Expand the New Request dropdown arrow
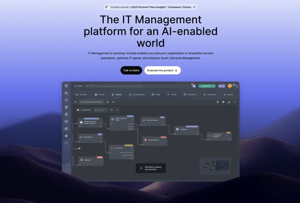Viewport: 300px width, 203px height. pos(214,86)
